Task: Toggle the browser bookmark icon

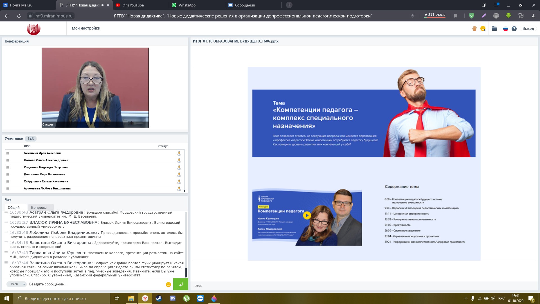Action: click(456, 16)
